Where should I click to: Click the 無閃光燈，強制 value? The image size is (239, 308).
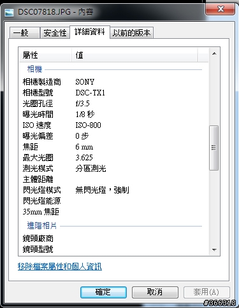102,190
